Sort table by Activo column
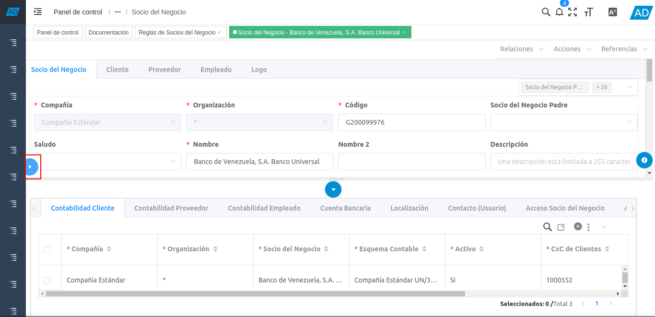 pos(481,249)
